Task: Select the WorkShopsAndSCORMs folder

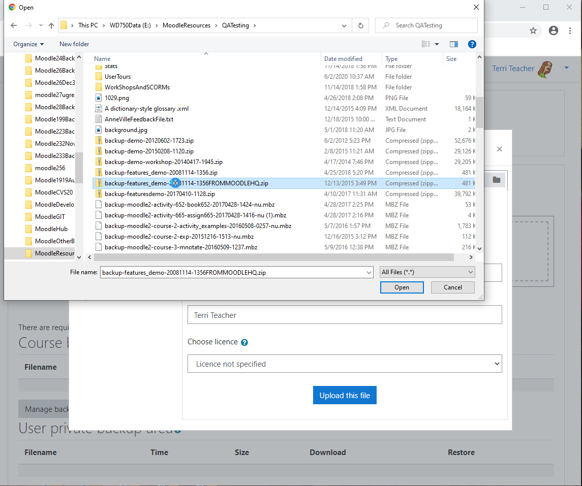Action: tap(137, 87)
